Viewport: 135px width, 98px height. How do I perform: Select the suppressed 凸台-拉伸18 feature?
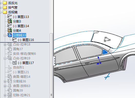click(x=22, y=45)
